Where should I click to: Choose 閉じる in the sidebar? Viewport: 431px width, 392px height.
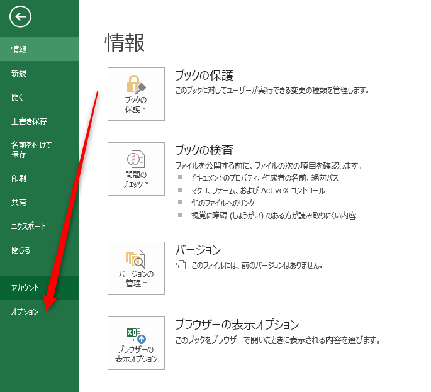(40, 250)
